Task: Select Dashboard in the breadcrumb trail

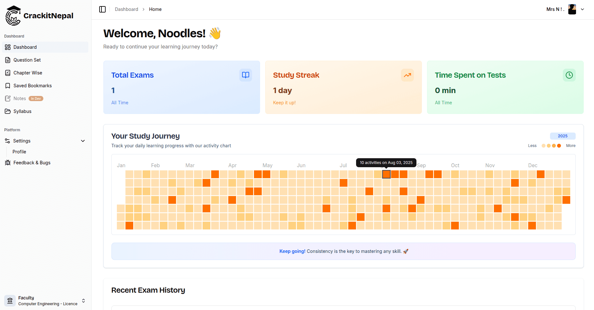Action: pos(126,9)
